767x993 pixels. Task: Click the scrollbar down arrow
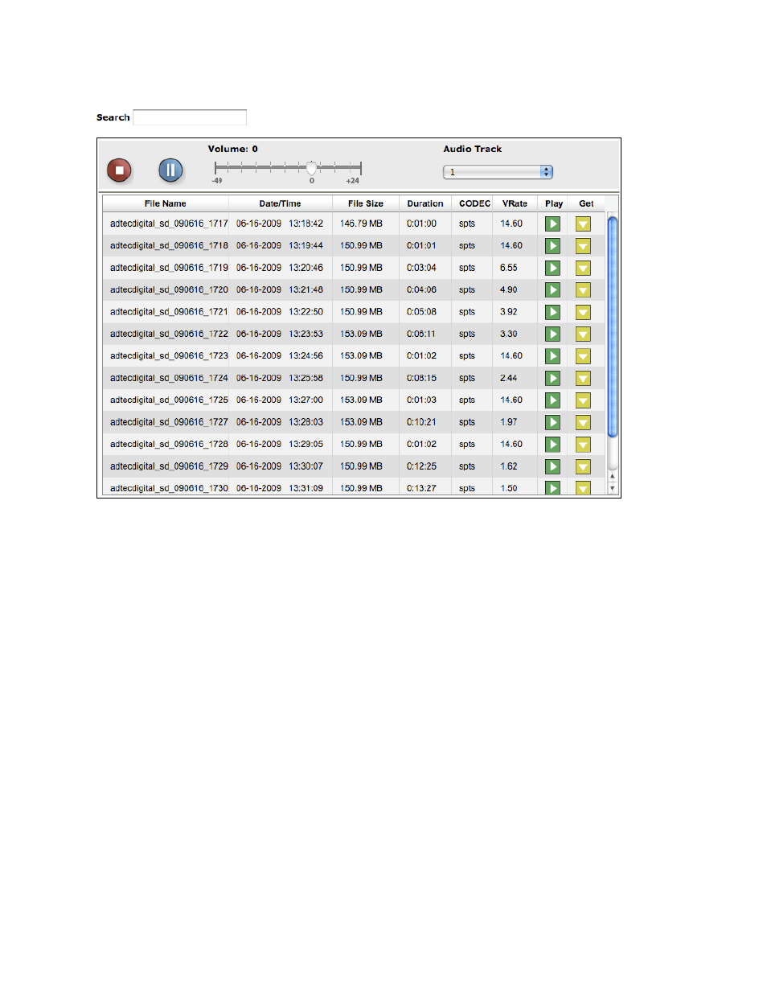[x=613, y=488]
